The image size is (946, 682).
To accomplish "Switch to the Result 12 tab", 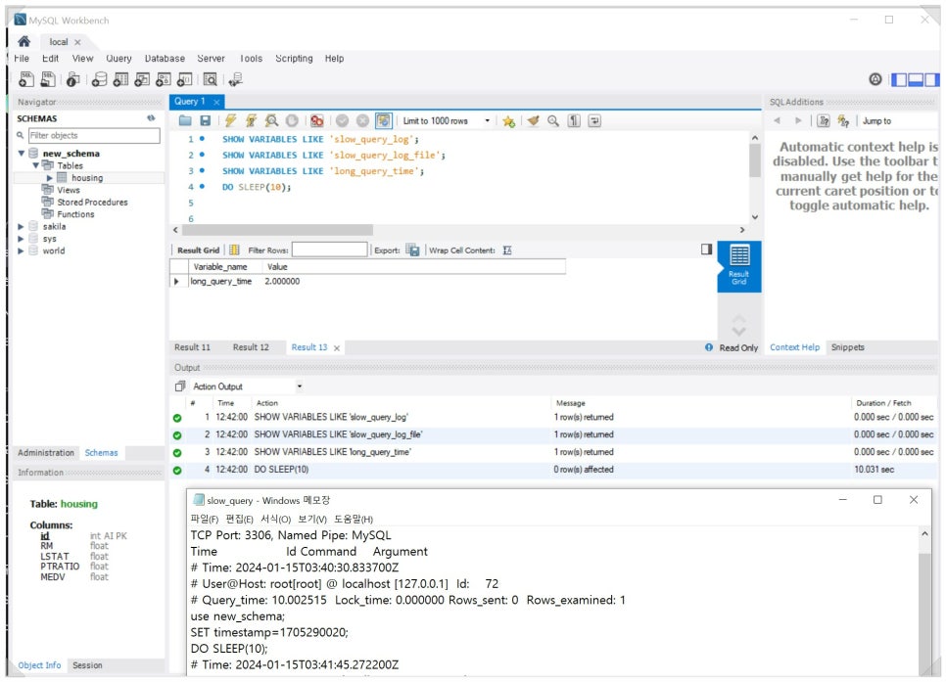I will click(251, 347).
